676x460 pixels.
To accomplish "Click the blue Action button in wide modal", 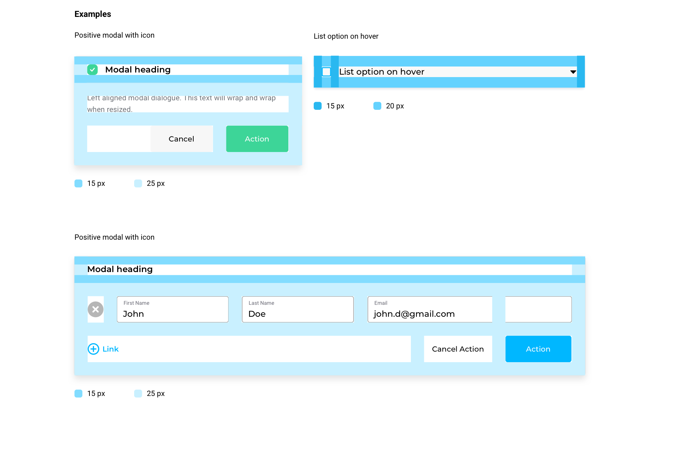I will pos(538,349).
